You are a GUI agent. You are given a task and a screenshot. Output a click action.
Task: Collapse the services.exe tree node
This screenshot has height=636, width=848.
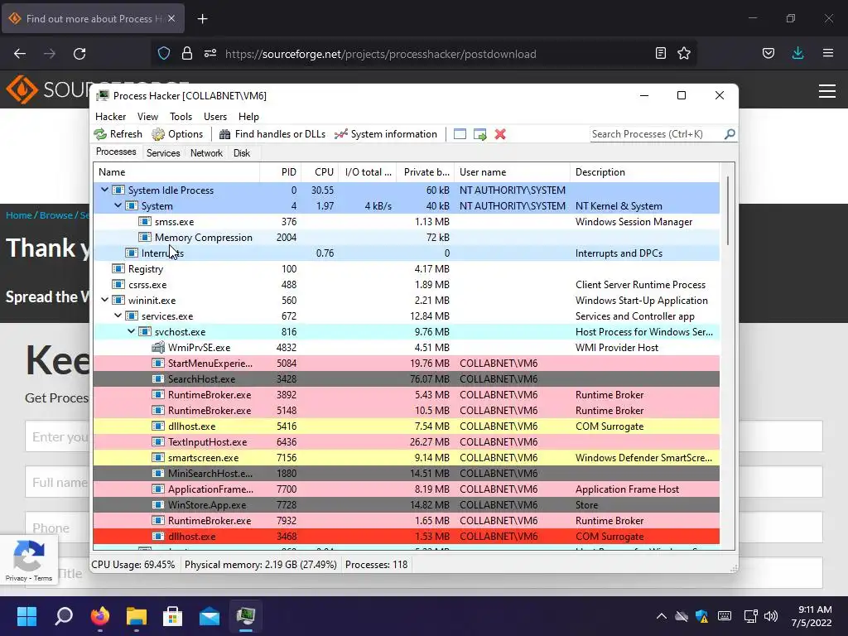click(x=118, y=316)
